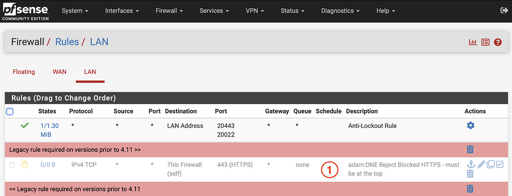Viewport: 512px width, 196px height.
Task: Switch to the Floating tab
Action: [x=24, y=72]
